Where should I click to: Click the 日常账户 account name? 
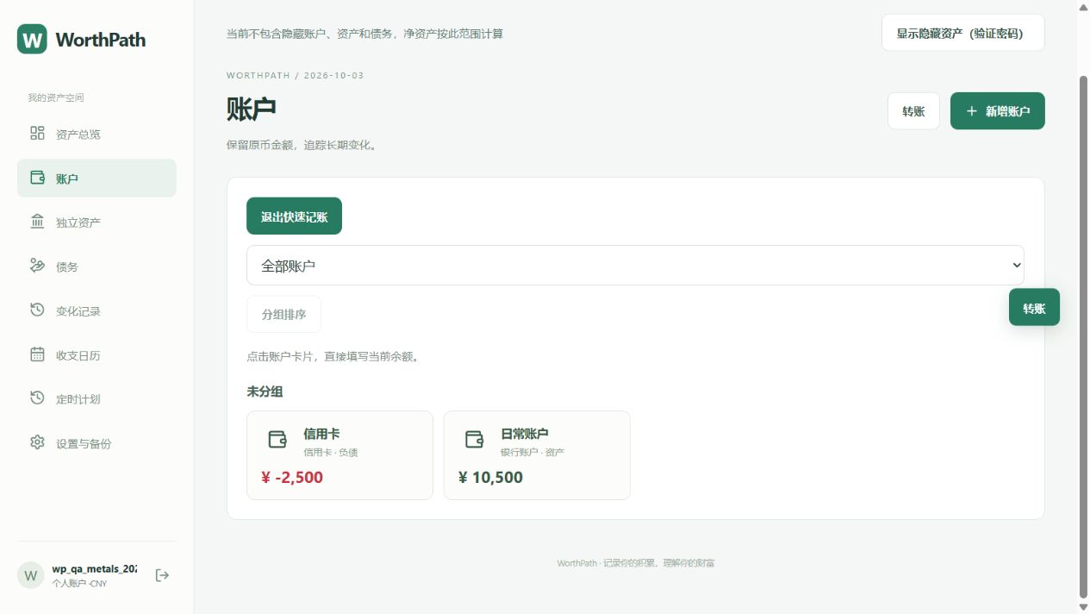525,434
